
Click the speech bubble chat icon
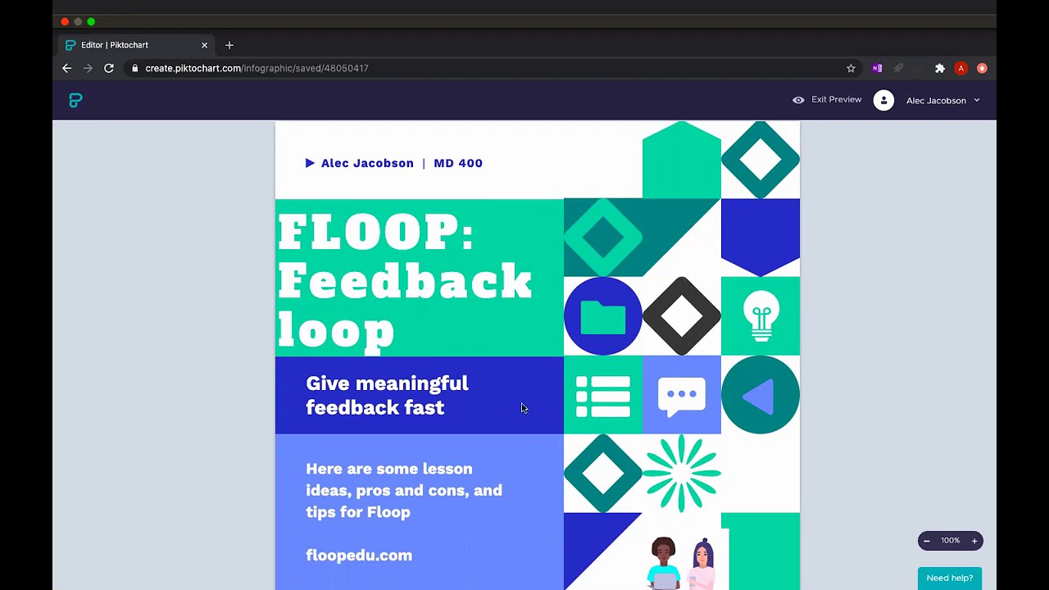point(682,397)
